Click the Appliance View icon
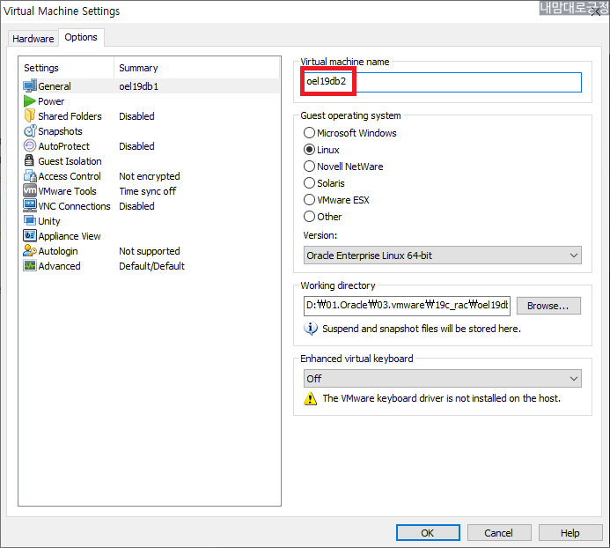 [x=30, y=235]
